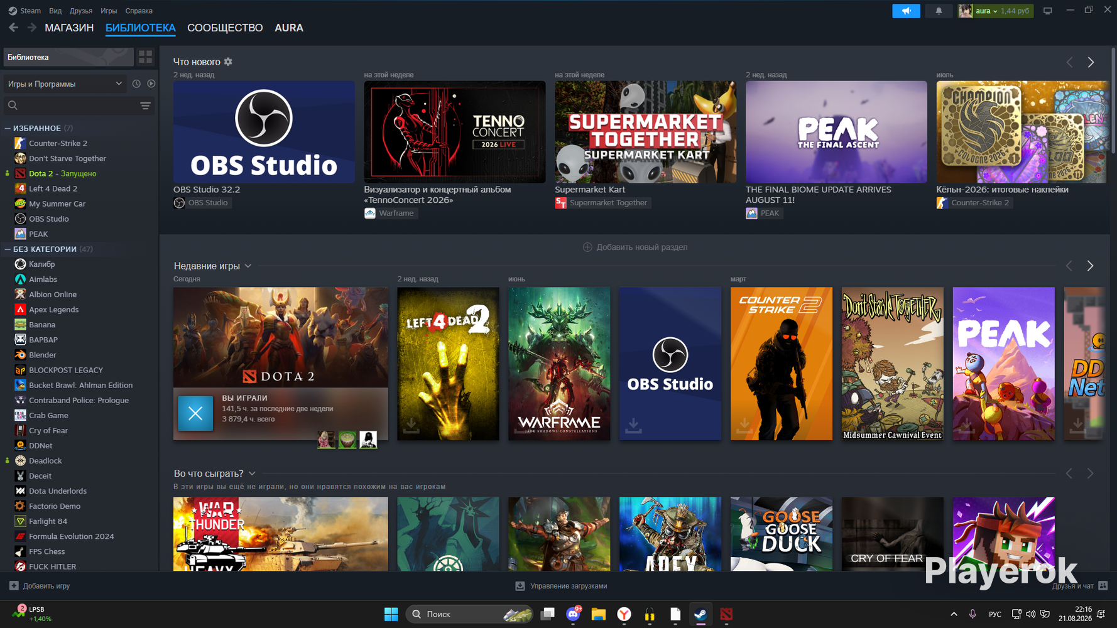Open the Справка menu
The image size is (1117, 628).
[x=139, y=11]
